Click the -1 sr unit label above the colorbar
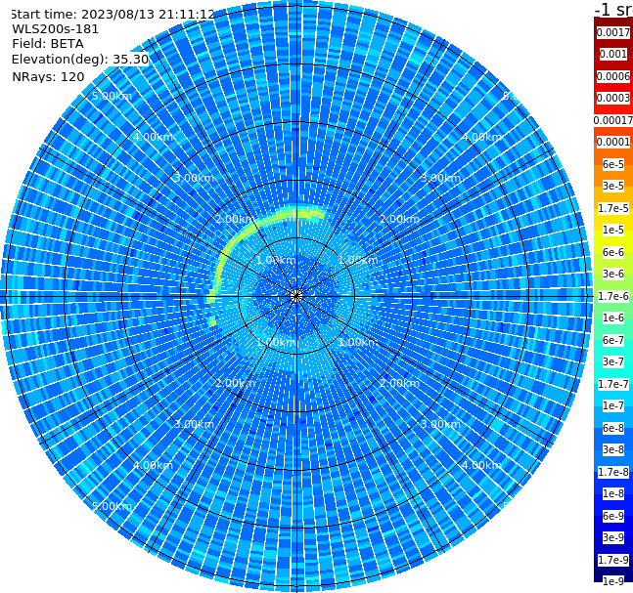 coord(613,9)
